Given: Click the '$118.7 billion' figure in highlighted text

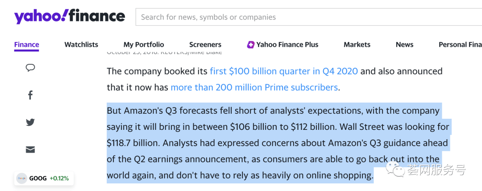Looking at the screenshot, I should [x=132, y=143].
